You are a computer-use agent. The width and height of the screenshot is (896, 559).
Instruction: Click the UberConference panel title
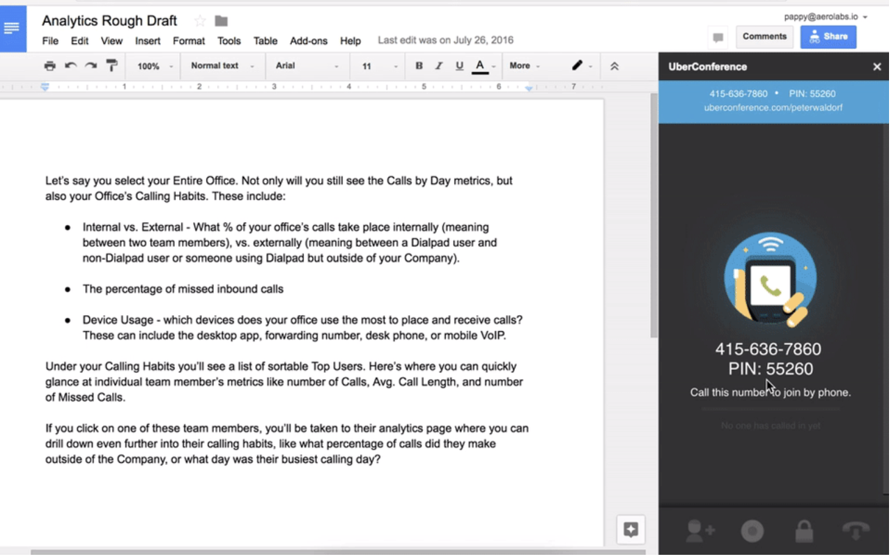(708, 67)
